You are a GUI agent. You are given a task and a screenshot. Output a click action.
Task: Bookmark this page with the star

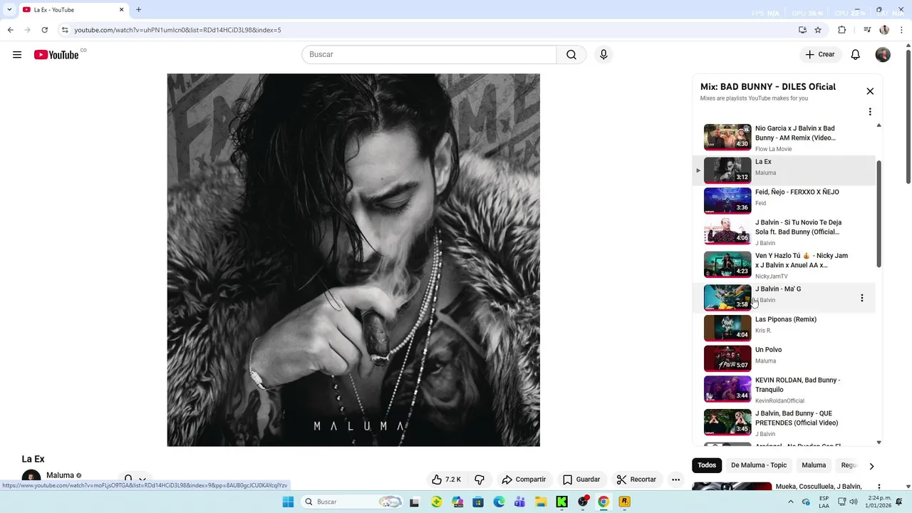(818, 30)
